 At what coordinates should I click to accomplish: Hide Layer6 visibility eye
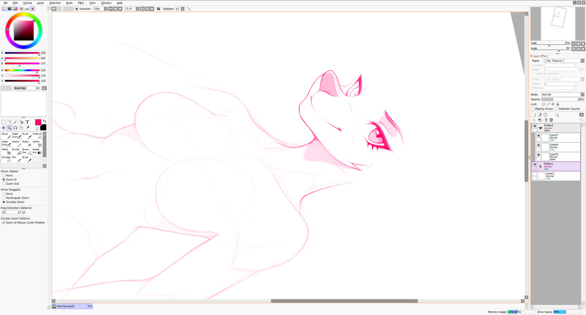(538, 145)
